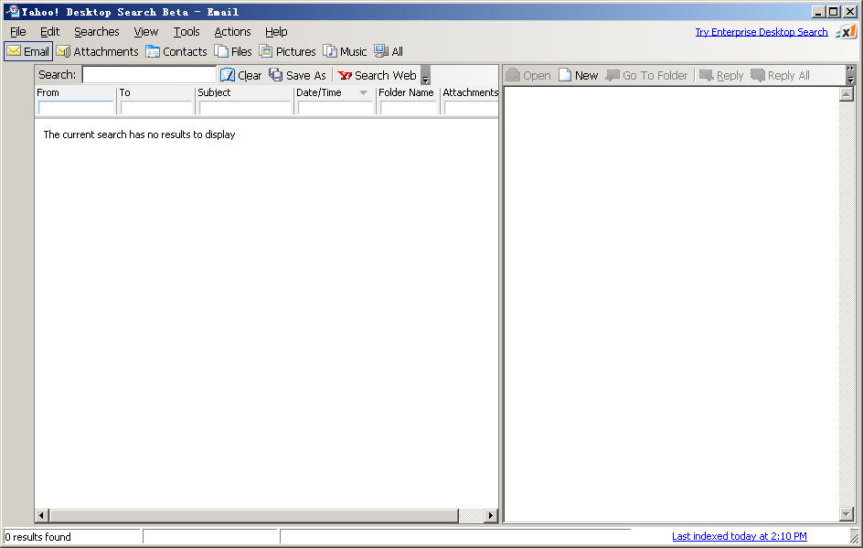
Task: Click the Reply toolbar button
Action: pyautogui.click(x=721, y=75)
